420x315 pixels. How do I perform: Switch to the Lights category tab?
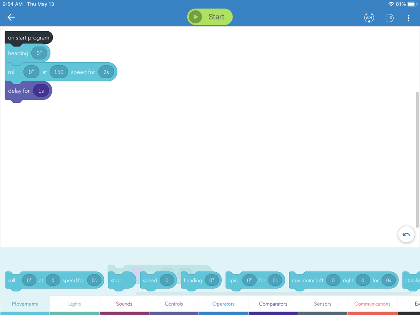[75, 304]
